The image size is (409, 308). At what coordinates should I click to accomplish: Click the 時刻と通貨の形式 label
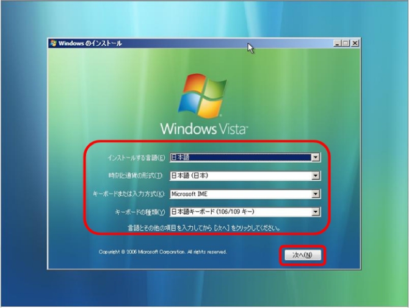[136, 176]
